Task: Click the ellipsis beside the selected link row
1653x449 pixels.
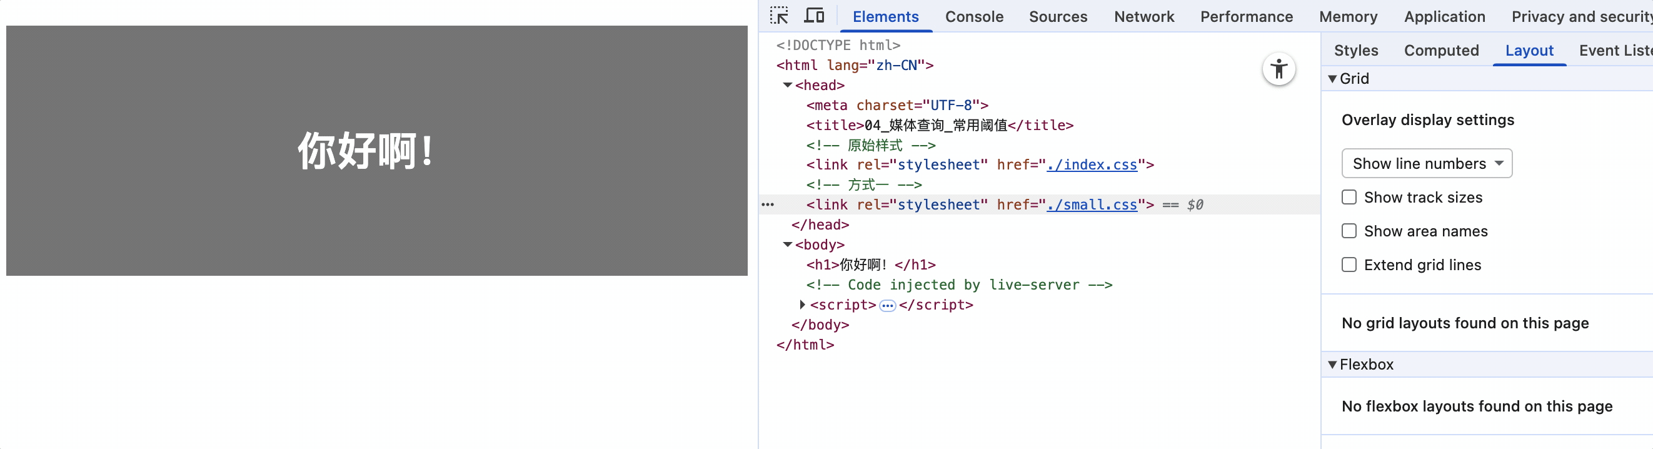Action: (x=768, y=204)
